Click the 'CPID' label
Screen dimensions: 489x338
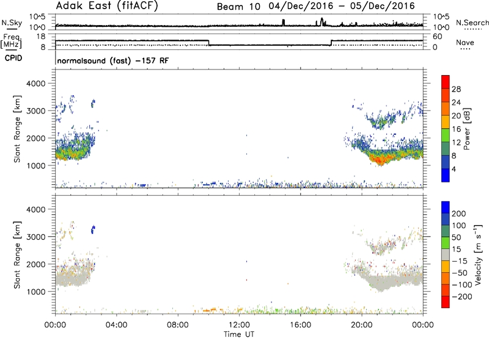click(x=13, y=58)
